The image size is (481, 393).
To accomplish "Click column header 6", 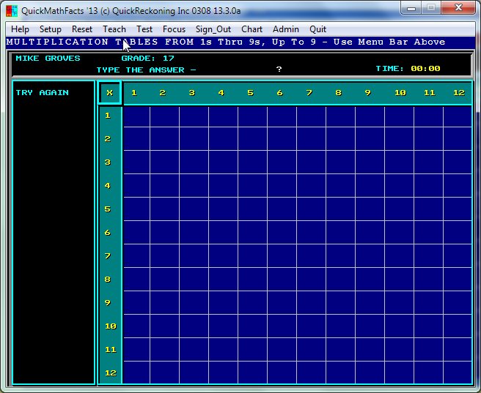I will coord(279,93).
